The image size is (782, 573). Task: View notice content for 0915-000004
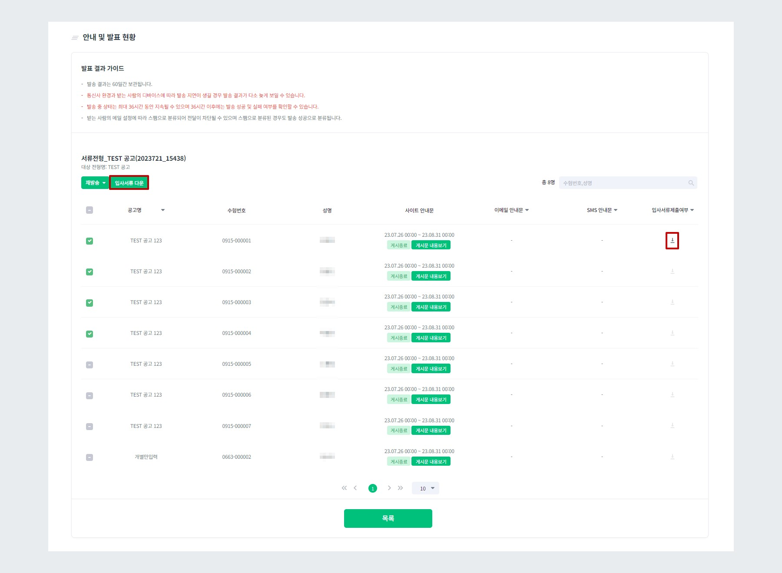click(431, 338)
